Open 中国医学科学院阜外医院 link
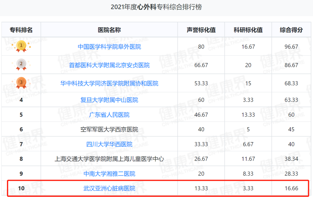The height and width of the screenshot is (197, 313). (x=109, y=47)
